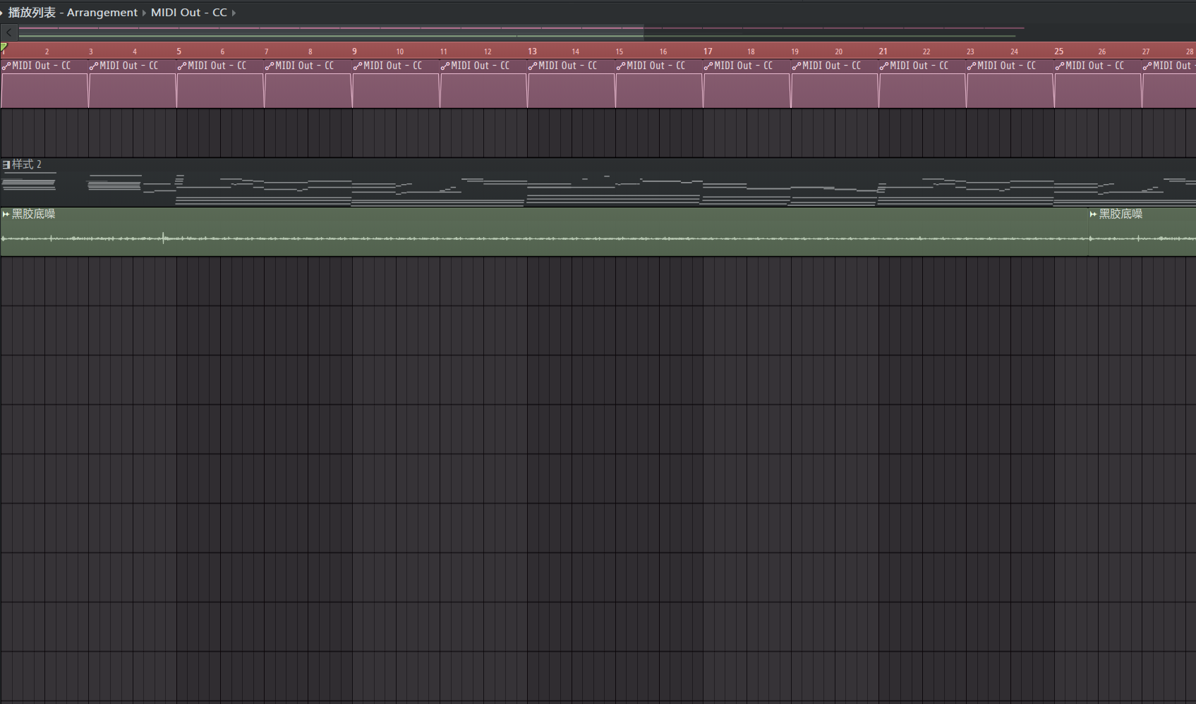Viewport: 1196px width, 704px height.
Task: Click bar number 22 on the timeline ruler
Action: 926,51
